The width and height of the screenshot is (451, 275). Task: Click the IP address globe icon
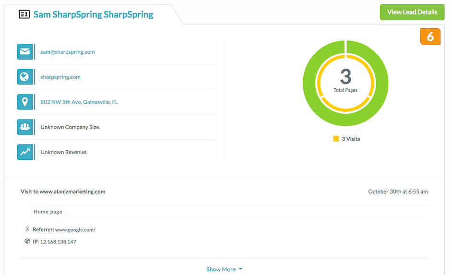[27, 241]
